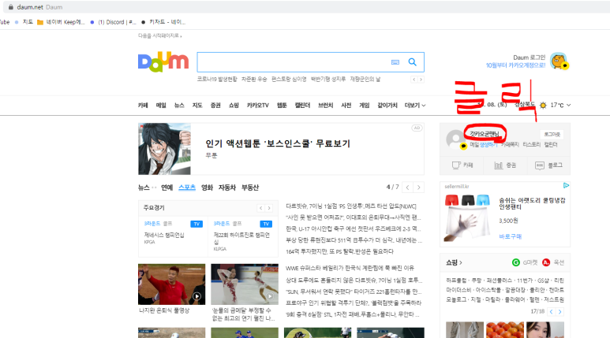Screen dimensions: 610x338
Task: Open the folder bookmark 네이버 Keep
Action: pos(61,22)
